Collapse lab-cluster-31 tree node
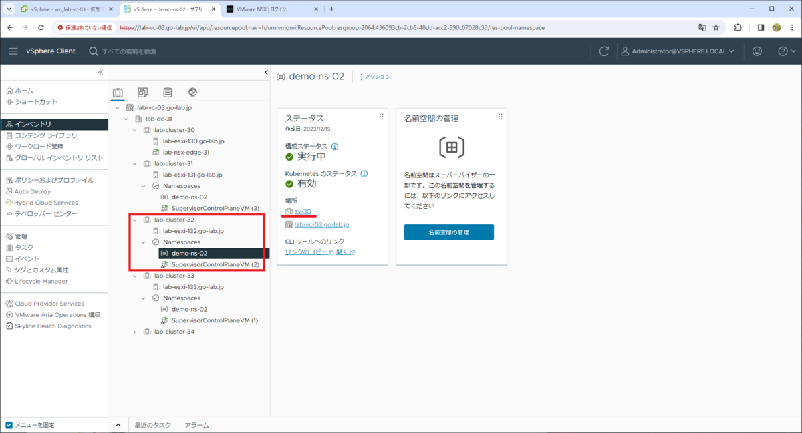This screenshot has width=802, height=433. pyautogui.click(x=135, y=163)
